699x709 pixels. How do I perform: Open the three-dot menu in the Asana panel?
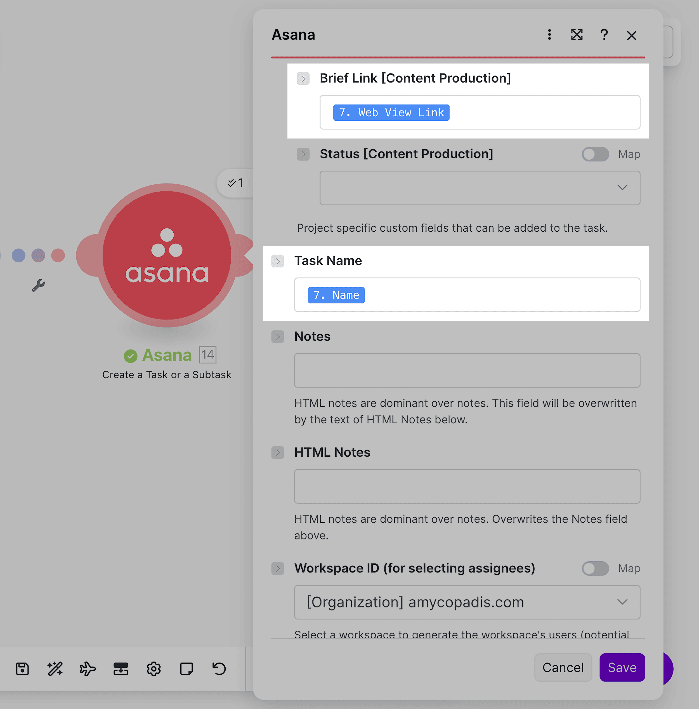click(549, 35)
